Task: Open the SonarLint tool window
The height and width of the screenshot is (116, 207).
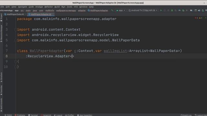Action: click(46, 115)
